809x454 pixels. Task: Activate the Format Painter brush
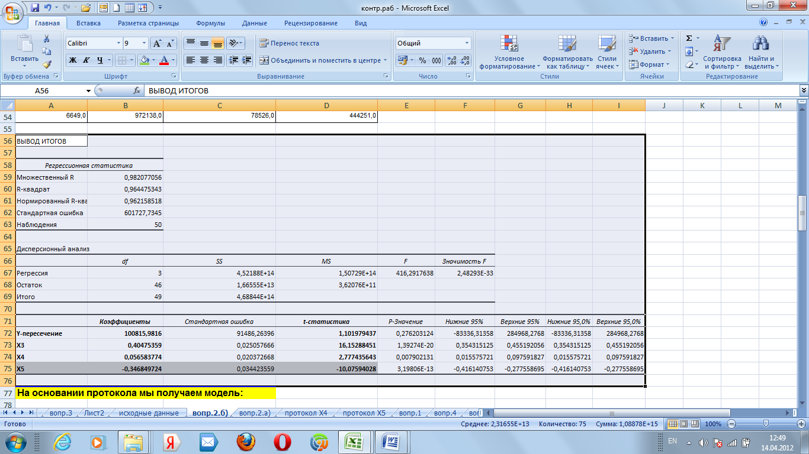click(x=47, y=64)
